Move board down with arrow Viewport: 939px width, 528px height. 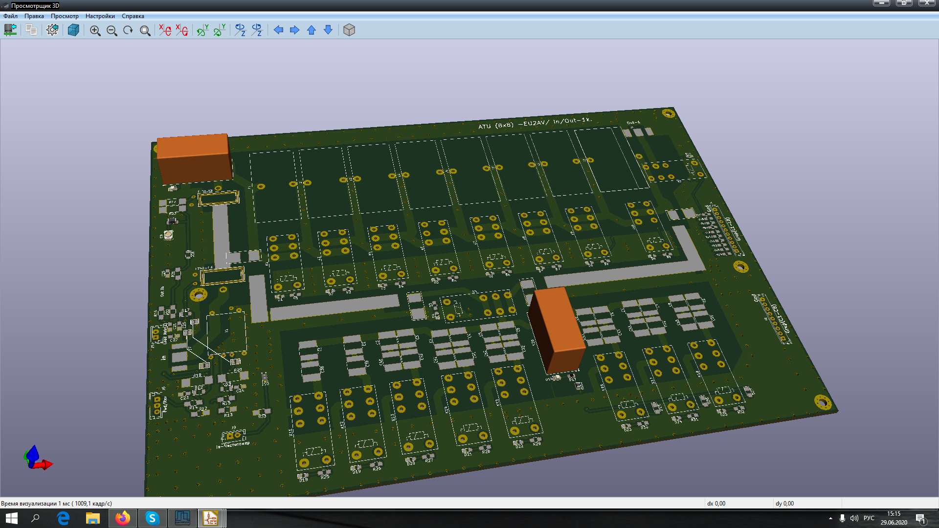pyautogui.click(x=328, y=30)
